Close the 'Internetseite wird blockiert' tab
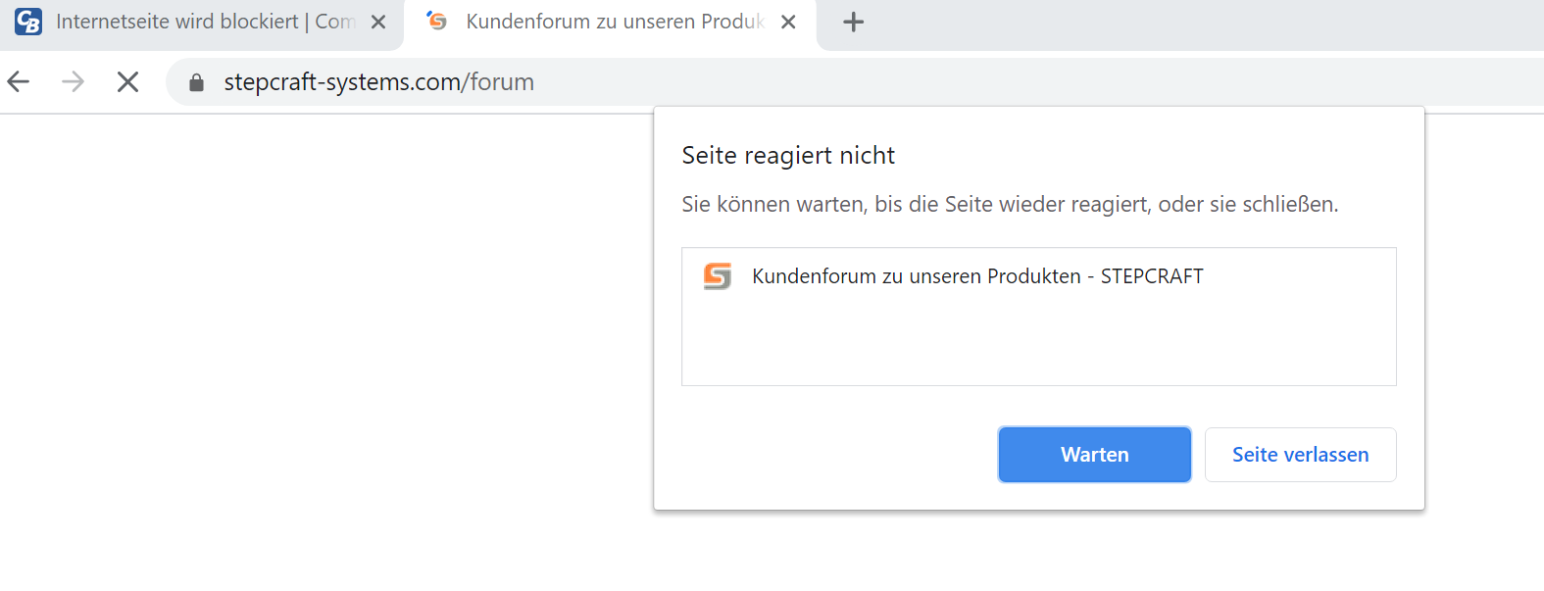This screenshot has width=1544, height=591. click(x=378, y=22)
